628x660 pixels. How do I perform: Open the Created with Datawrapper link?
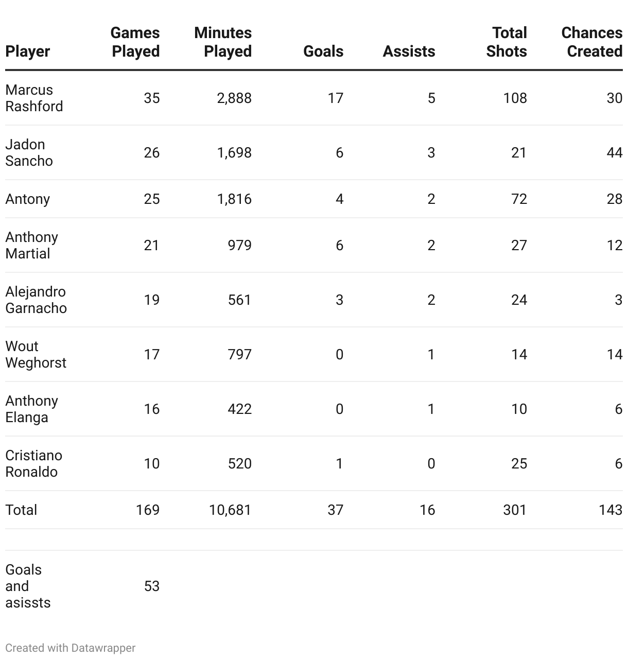coord(71,648)
